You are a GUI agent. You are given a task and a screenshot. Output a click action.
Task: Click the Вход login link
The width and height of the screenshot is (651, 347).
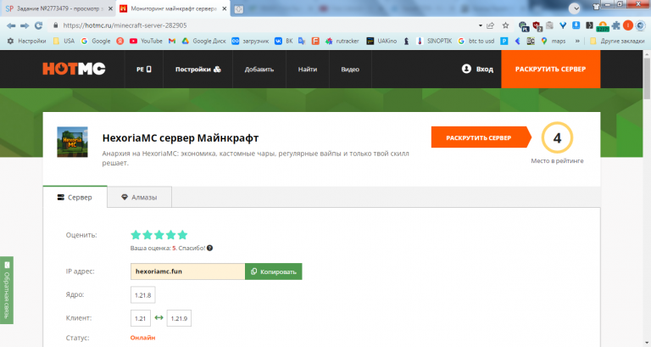(x=477, y=69)
